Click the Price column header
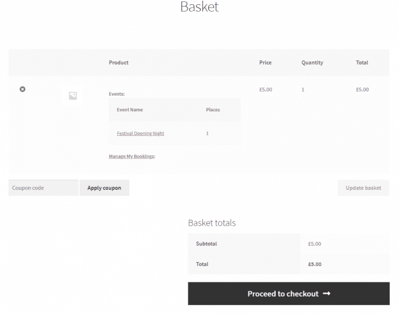Viewport: 399px width, 314px height. (x=265, y=62)
